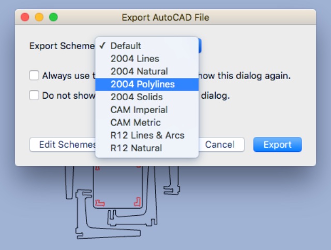
Task: Select 2004 Polylines export scheme
Action: tap(147, 84)
